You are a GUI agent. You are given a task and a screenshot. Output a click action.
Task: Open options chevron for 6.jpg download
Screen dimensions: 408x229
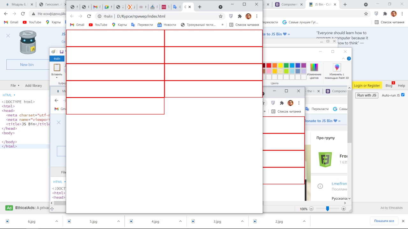57,221
